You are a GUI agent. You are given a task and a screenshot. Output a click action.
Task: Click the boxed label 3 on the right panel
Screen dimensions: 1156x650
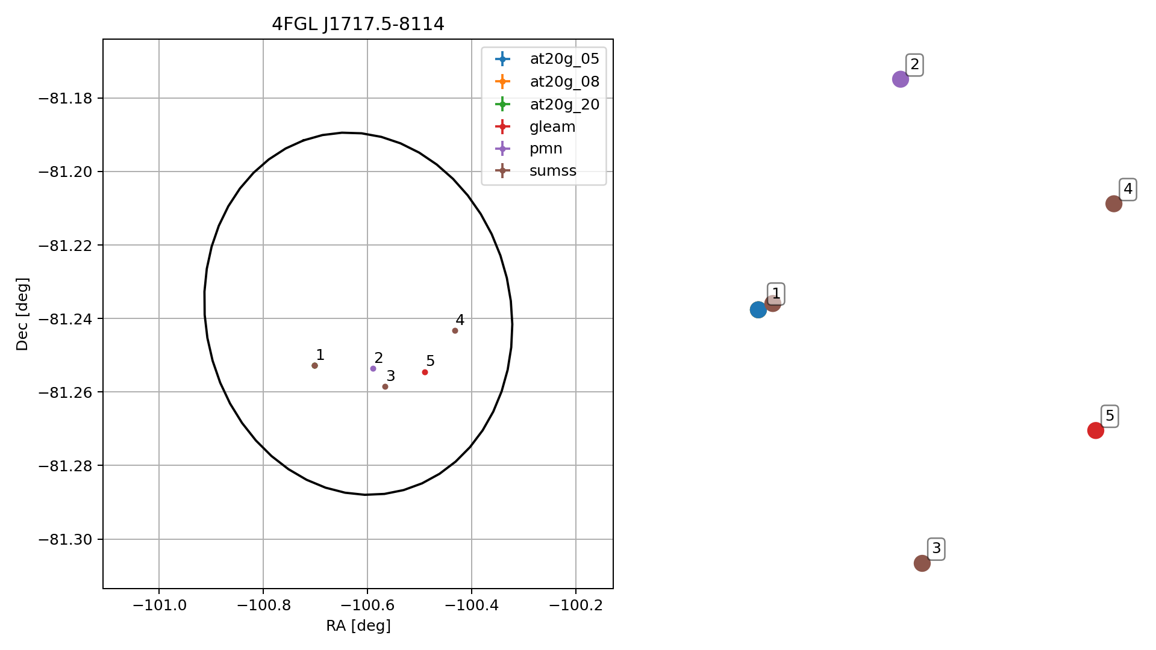tap(936, 549)
